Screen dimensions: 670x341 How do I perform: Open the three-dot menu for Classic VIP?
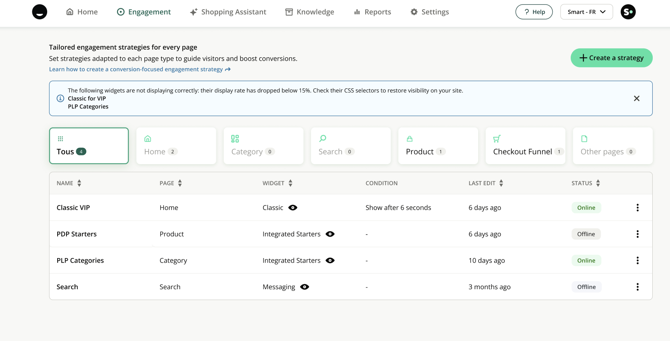(637, 208)
